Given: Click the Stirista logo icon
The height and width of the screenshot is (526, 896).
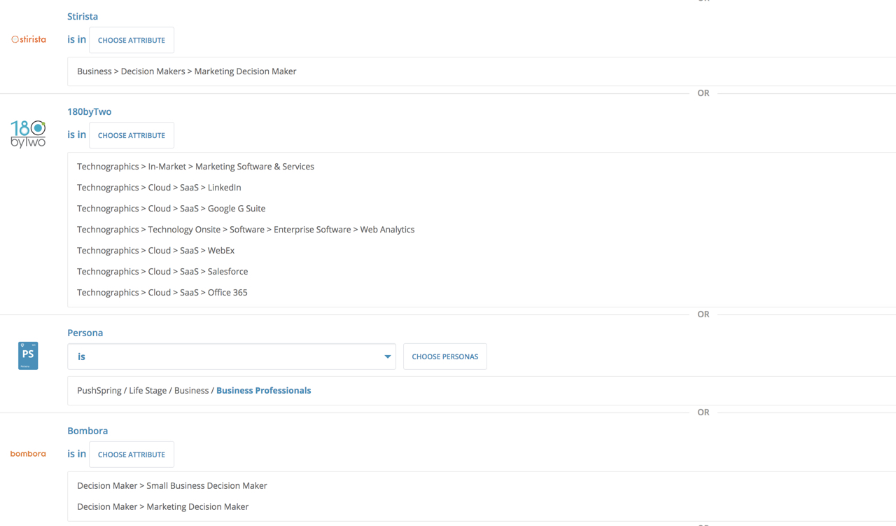Looking at the screenshot, I should point(29,40).
